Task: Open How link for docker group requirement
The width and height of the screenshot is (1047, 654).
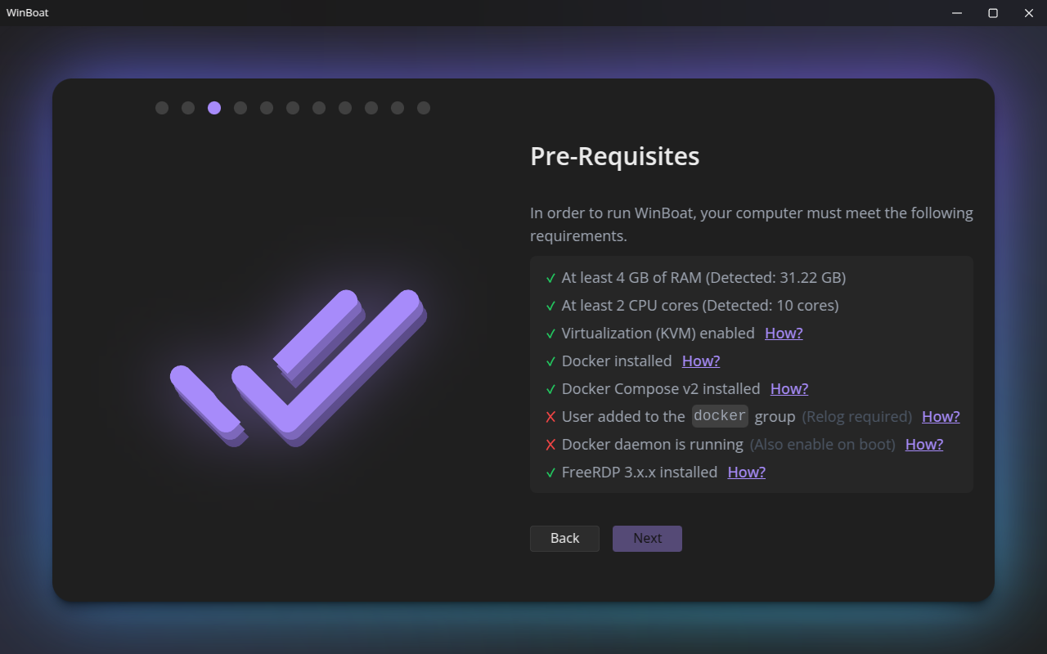Action: tap(941, 416)
